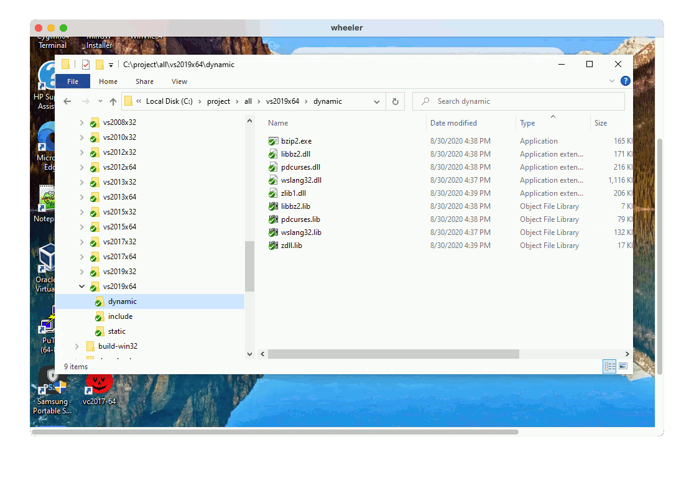The height and width of the screenshot is (478, 694).
Task: Navigate back with the Back arrow
Action: (68, 101)
